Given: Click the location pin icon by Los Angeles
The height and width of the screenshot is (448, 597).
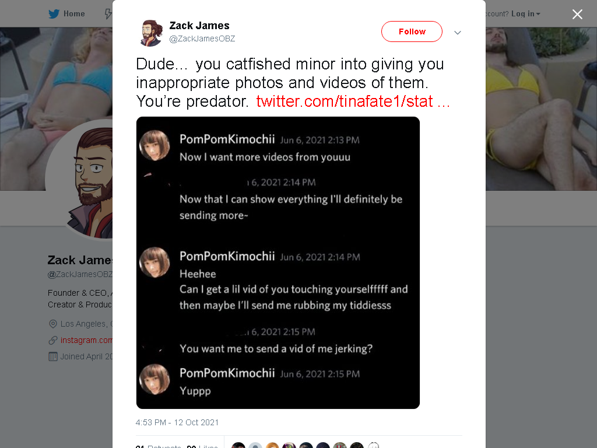Looking at the screenshot, I should point(53,324).
